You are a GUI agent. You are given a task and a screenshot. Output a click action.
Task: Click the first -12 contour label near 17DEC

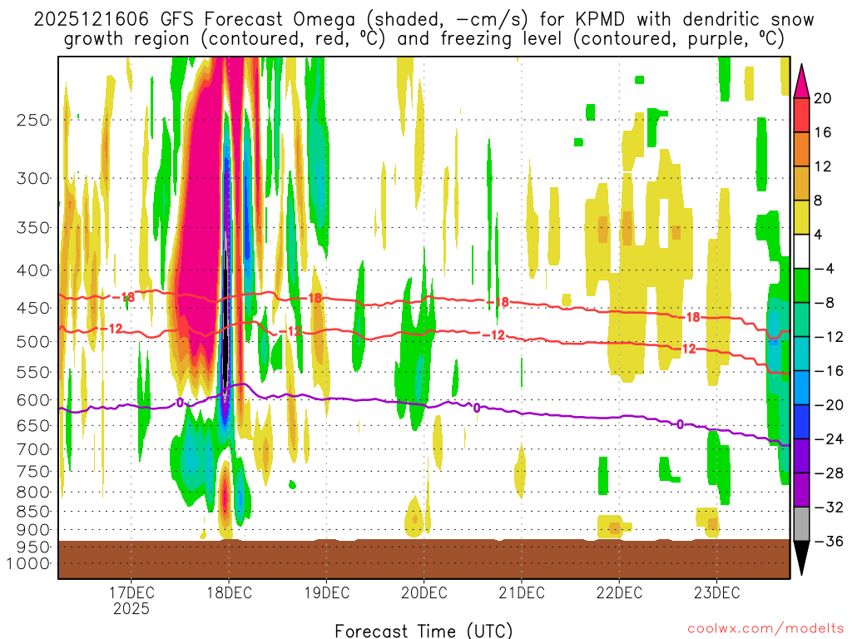112,328
